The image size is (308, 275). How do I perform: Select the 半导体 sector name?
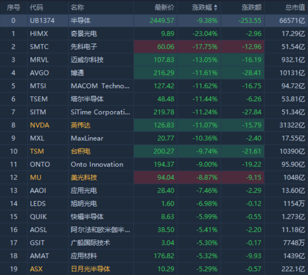(x=81, y=20)
